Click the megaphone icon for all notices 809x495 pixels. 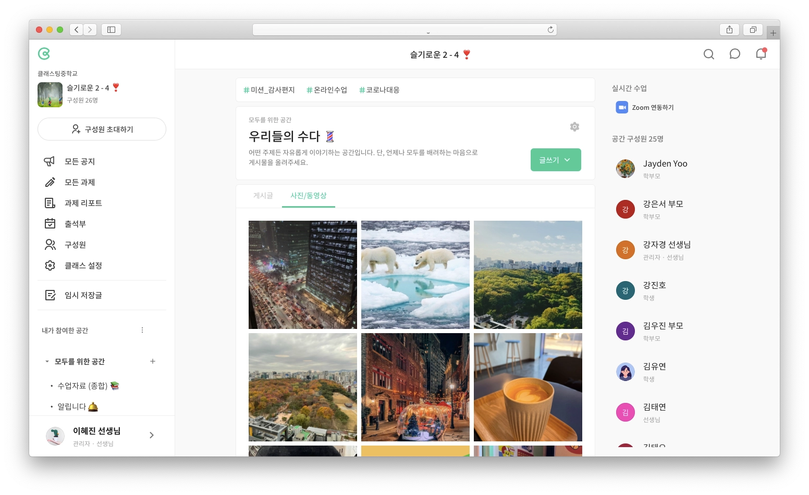point(50,161)
